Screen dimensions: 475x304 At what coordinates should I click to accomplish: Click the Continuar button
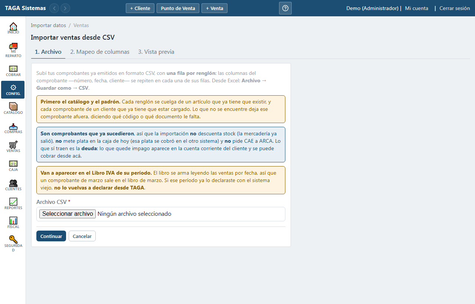[x=51, y=236]
